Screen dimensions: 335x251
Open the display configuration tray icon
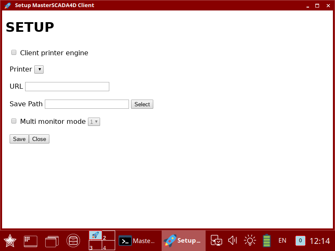pos(216,240)
